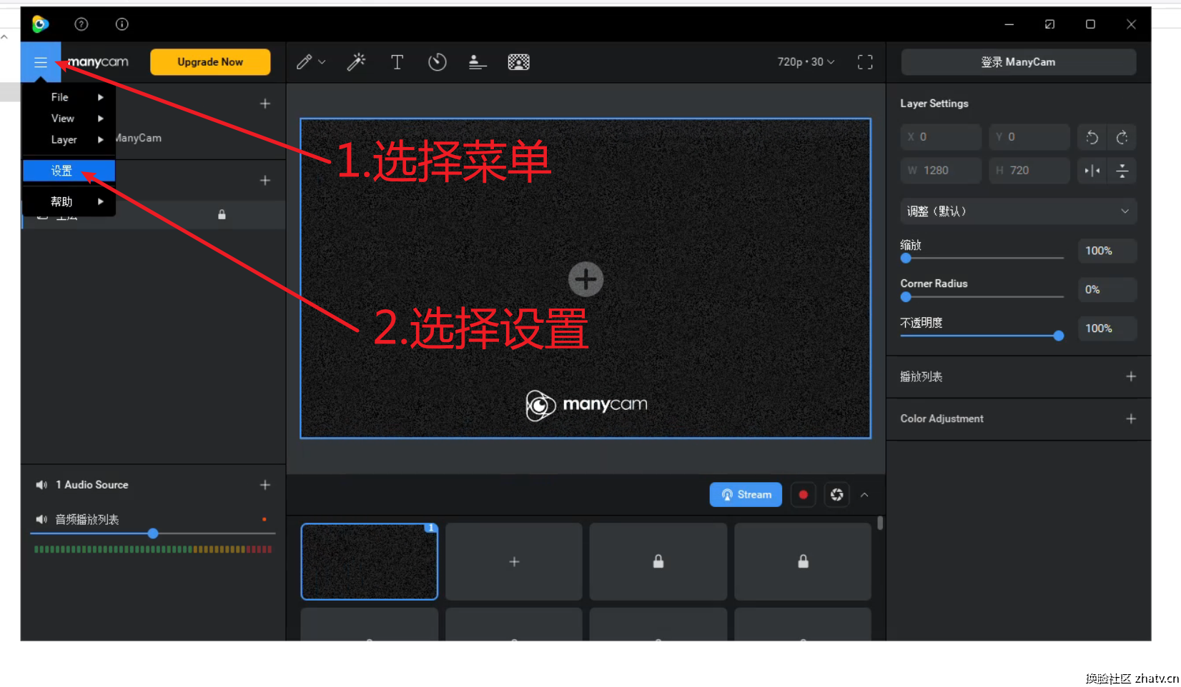Click the H 720 height field

click(x=1029, y=171)
